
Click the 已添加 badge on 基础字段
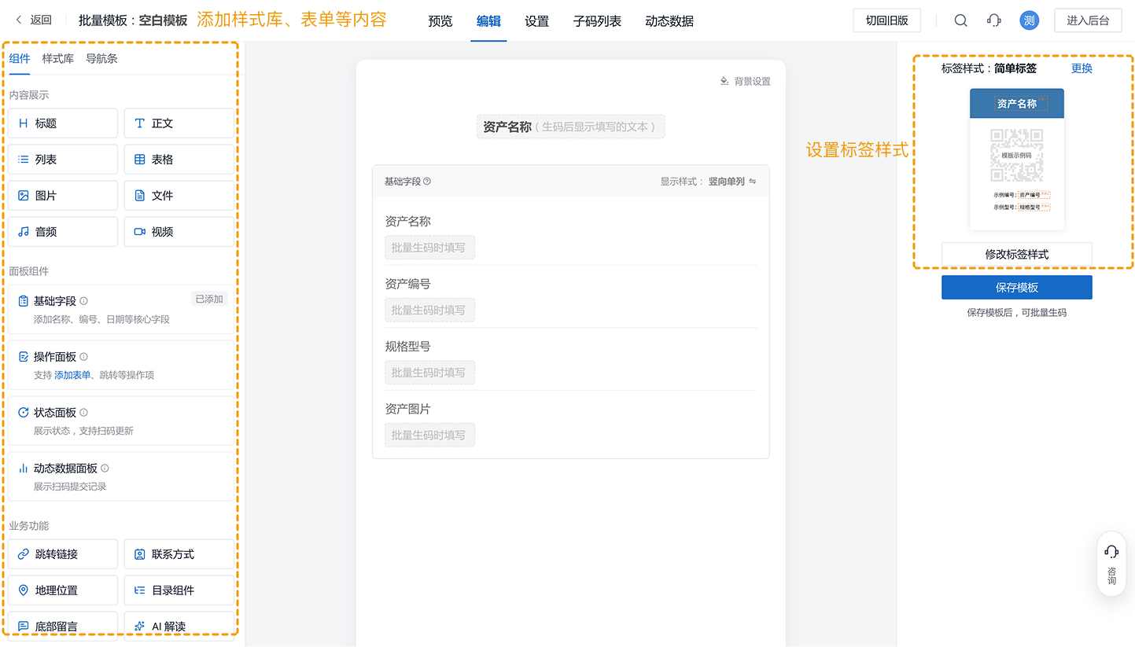coord(209,299)
